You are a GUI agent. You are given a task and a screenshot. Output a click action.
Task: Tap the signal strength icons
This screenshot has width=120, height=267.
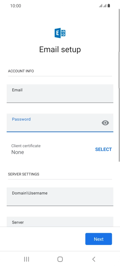(103, 6)
